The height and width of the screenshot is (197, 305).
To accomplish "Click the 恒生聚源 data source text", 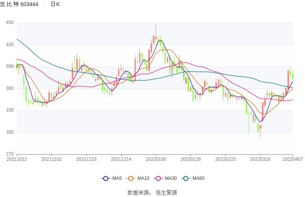I will [166, 192].
